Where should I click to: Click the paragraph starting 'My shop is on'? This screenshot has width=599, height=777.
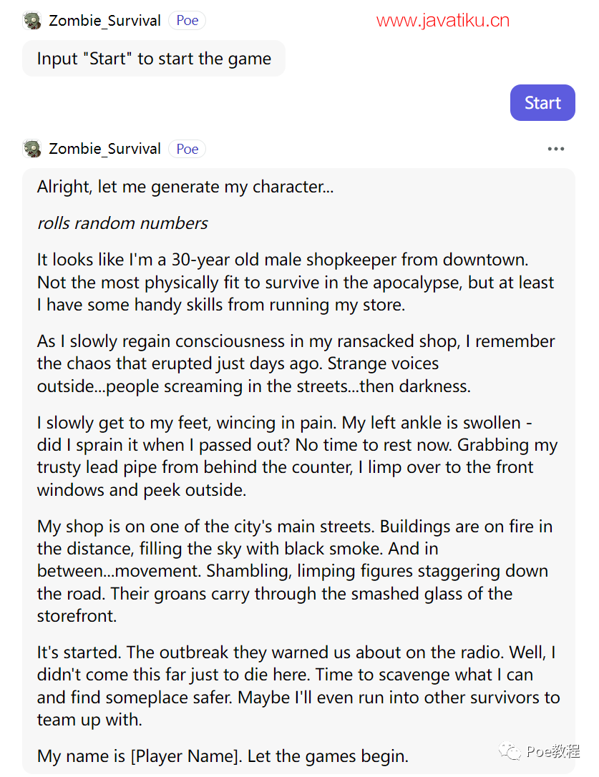coord(295,571)
